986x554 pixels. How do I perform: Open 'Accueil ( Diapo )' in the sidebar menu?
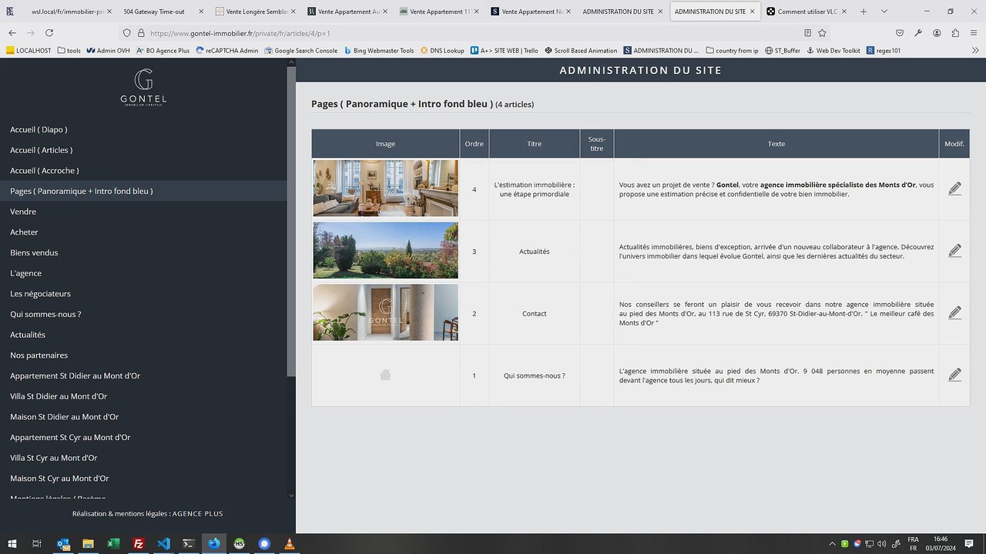click(x=39, y=130)
